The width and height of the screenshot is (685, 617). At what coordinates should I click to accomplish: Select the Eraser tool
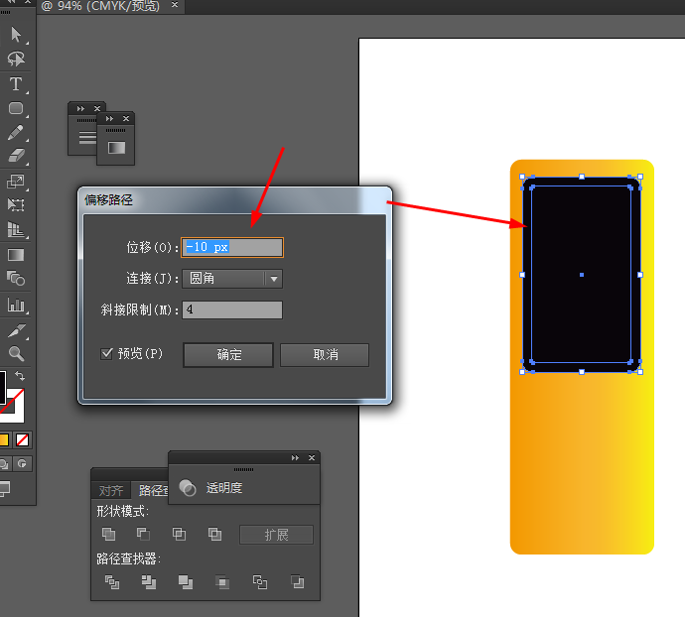16,156
